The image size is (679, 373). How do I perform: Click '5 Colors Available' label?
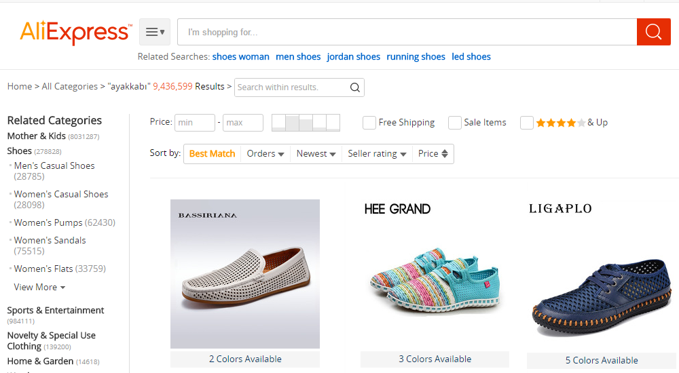602,360
